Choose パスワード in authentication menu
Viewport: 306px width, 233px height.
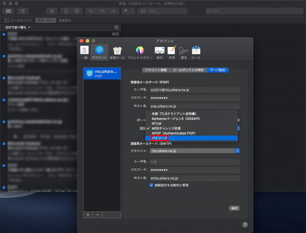[x=159, y=138]
